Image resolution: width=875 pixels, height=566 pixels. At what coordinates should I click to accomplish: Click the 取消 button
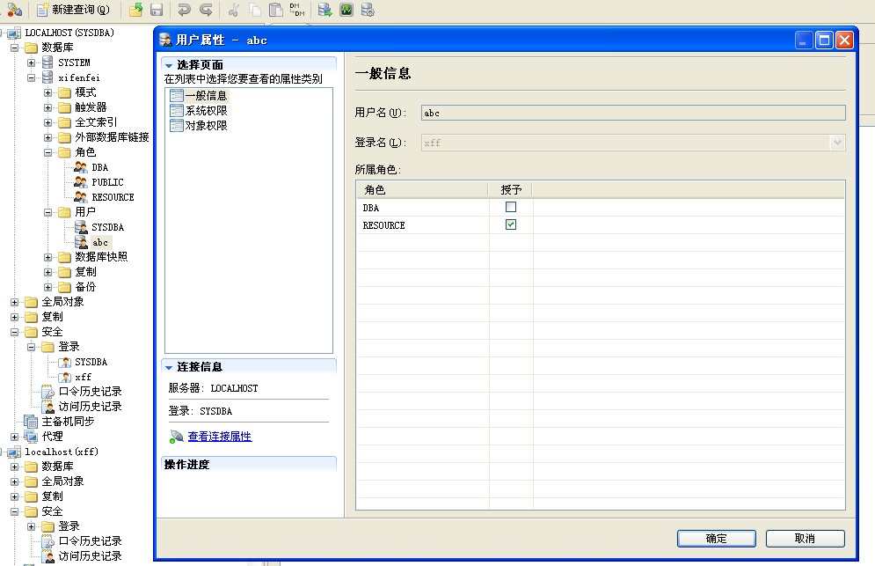[805, 539]
